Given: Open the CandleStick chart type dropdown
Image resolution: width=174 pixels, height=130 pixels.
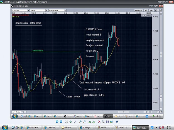Looking at the screenshot, I should [x=65, y=10].
